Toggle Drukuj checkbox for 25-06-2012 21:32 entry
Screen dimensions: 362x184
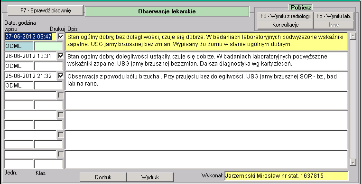tap(61, 76)
